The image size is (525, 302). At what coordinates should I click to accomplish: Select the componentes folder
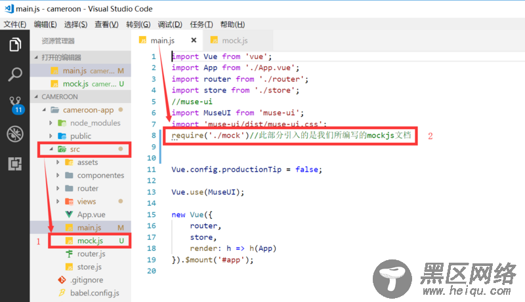click(80, 176)
